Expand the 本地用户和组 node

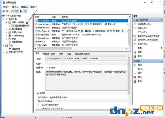(7, 35)
